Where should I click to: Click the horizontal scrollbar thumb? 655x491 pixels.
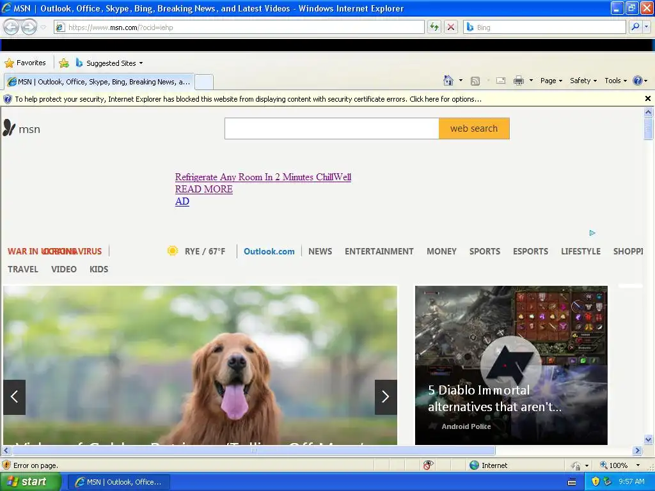(x=254, y=451)
